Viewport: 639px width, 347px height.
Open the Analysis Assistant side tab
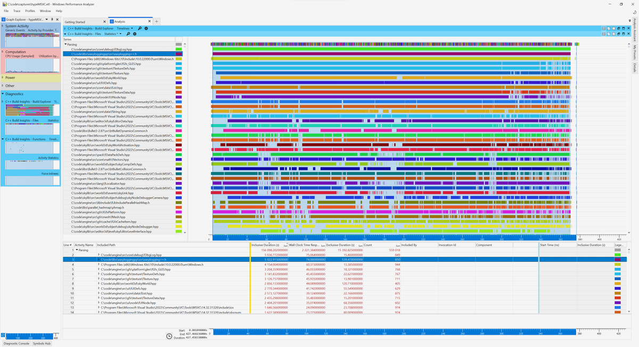pyautogui.click(x=635, y=30)
